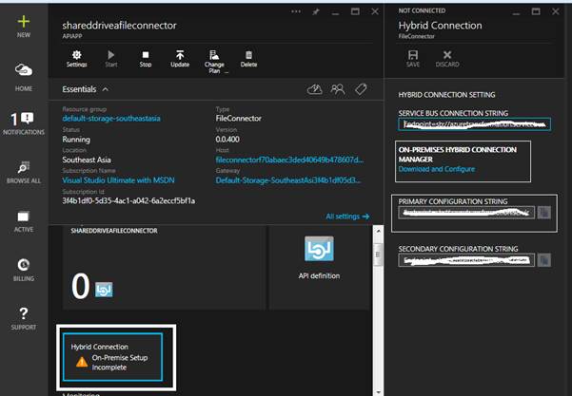Click the NEW plus icon in sidebar
This screenshot has width=572, height=396.
(x=24, y=22)
